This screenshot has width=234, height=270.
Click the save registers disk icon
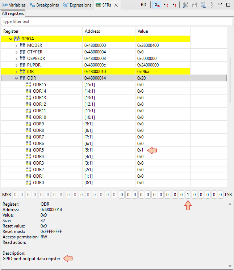[203, 5]
